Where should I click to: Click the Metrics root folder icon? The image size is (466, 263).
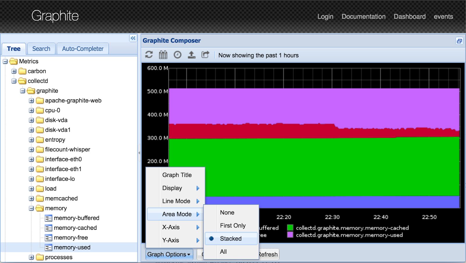[13, 61]
